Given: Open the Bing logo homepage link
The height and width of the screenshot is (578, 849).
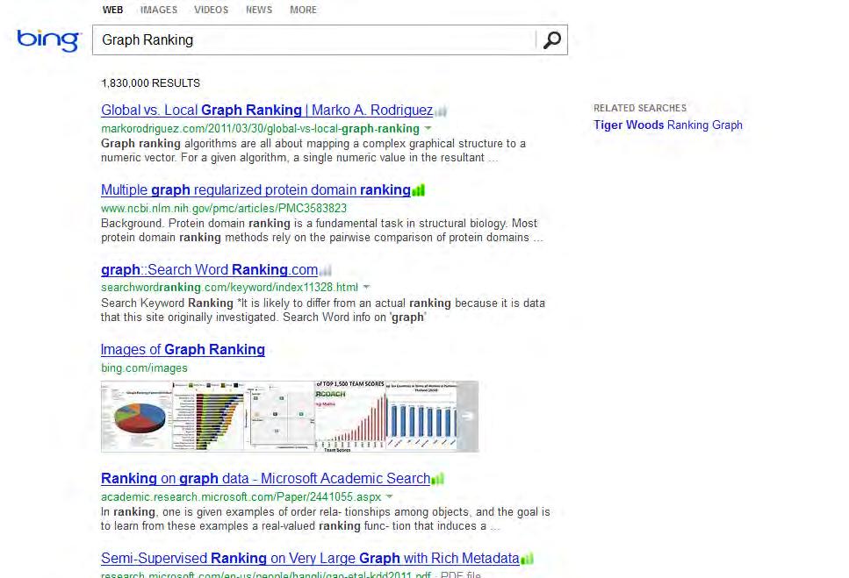Looking at the screenshot, I should click(x=49, y=40).
